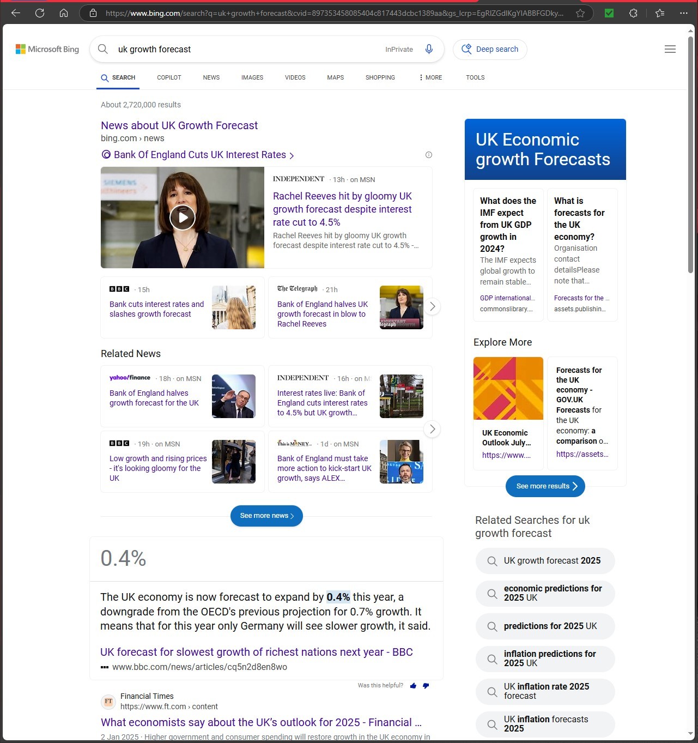Click the browser back arrow
Image resolution: width=698 pixels, height=743 pixels.
(x=16, y=13)
